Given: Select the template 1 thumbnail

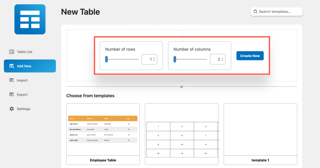Looking at the screenshot, I should click(x=260, y=134).
